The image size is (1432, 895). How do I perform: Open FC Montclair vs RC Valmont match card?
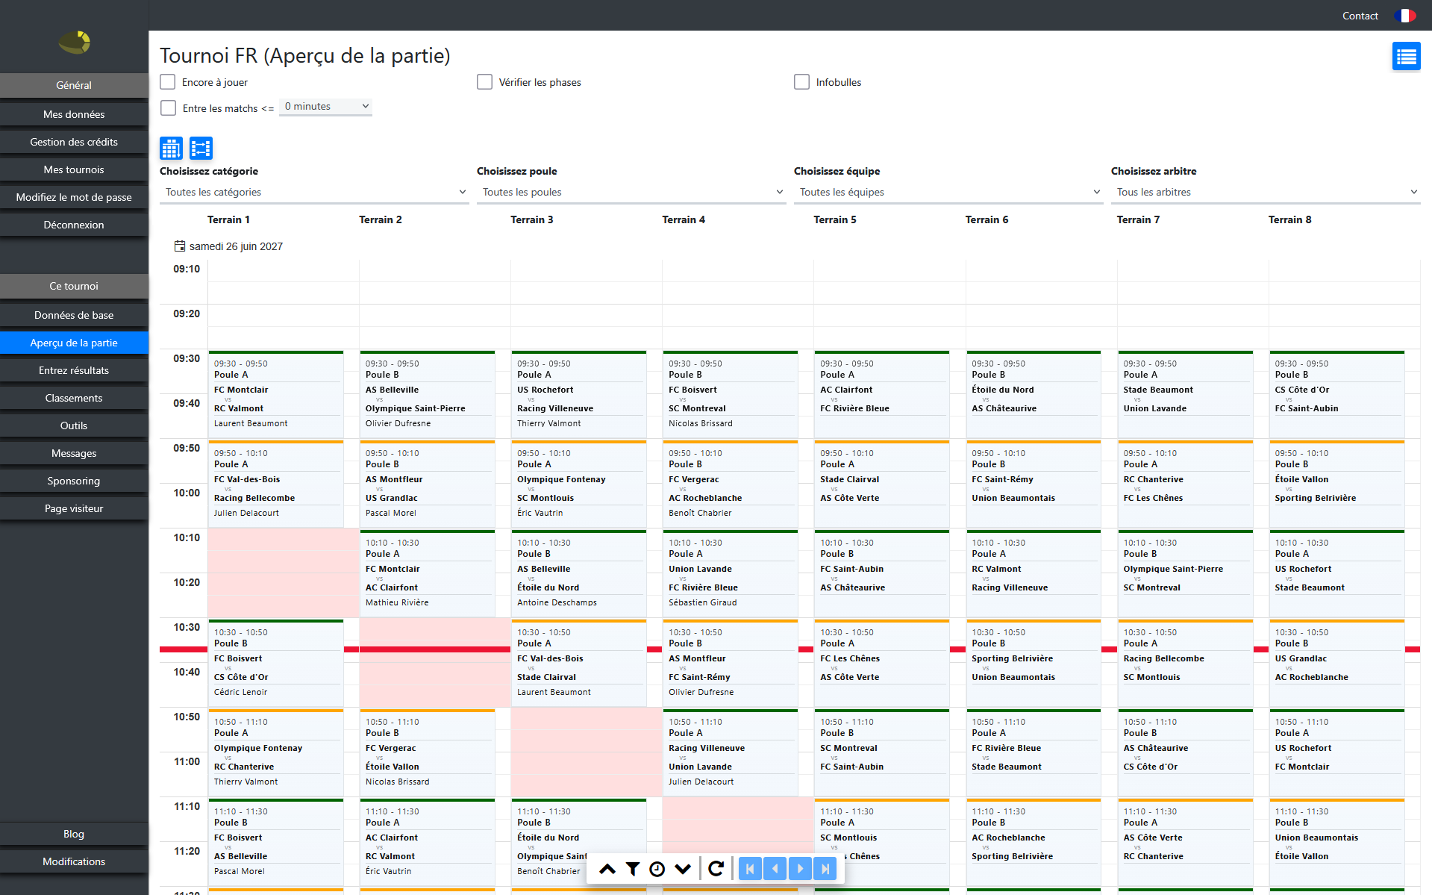click(x=276, y=394)
